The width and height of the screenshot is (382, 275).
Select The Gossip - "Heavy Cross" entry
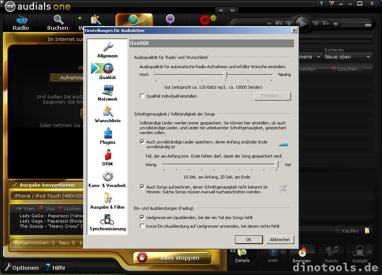[51, 226]
